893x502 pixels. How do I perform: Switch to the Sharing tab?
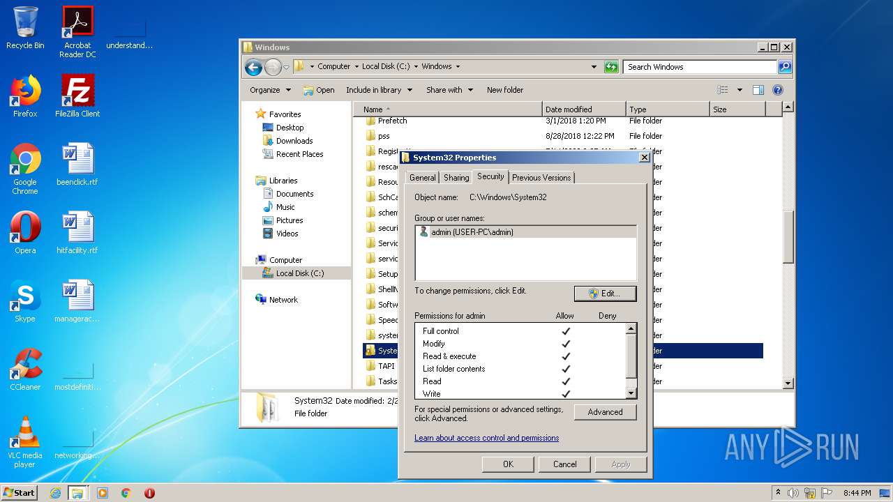click(x=456, y=178)
